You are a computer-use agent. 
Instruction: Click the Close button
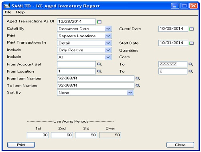click(180, 145)
